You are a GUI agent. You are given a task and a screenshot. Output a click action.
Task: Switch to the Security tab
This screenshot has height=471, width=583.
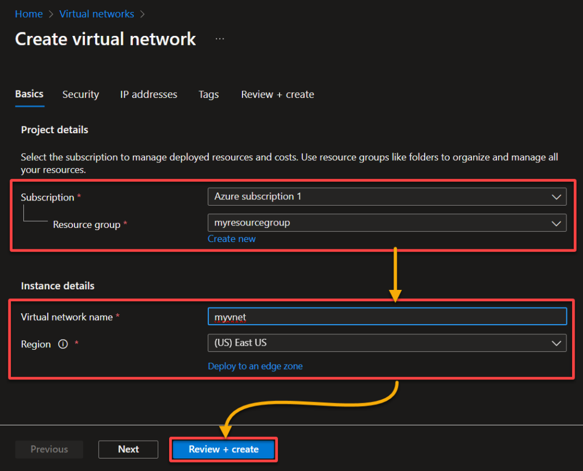[80, 95]
